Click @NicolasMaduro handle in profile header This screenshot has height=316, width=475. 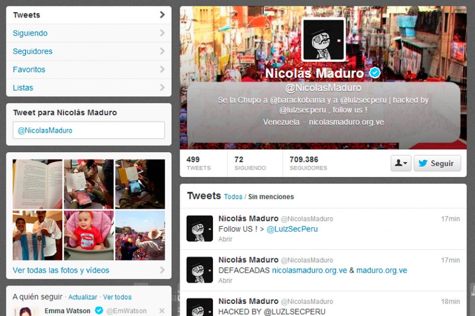pyautogui.click(x=323, y=88)
